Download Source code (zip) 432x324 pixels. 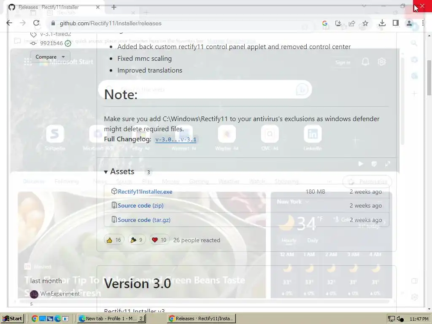(140, 205)
